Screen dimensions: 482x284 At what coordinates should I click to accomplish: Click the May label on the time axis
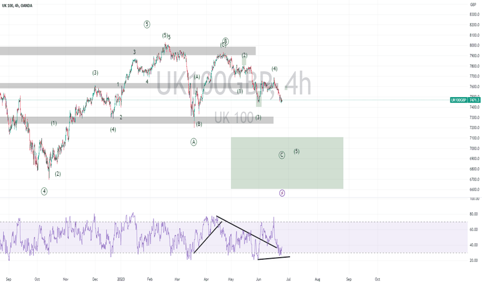click(x=231, y=279)
